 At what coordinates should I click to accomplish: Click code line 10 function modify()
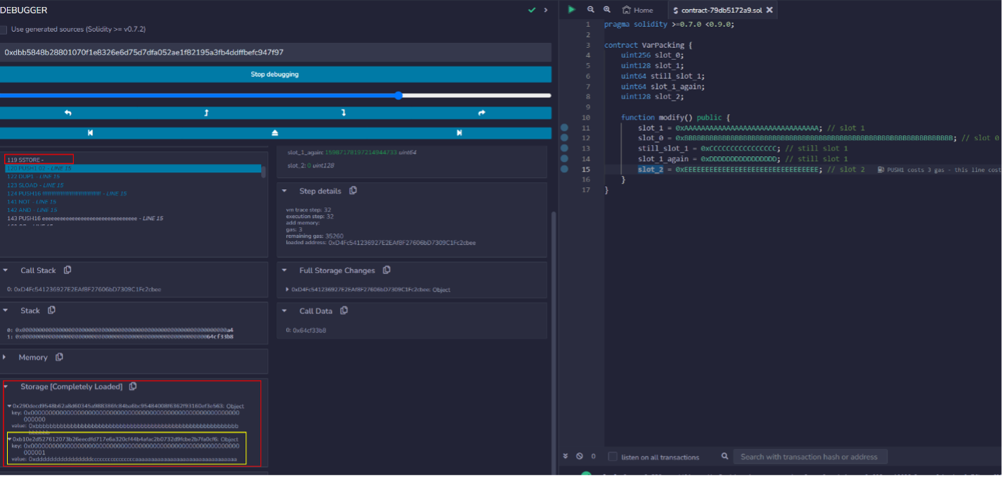coord(675,117)
